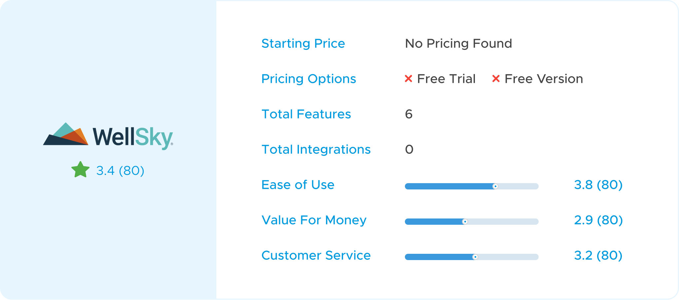Screen dimensions: 679x300
Task: Open the Starting Price label link
Action: pos(303,44)
